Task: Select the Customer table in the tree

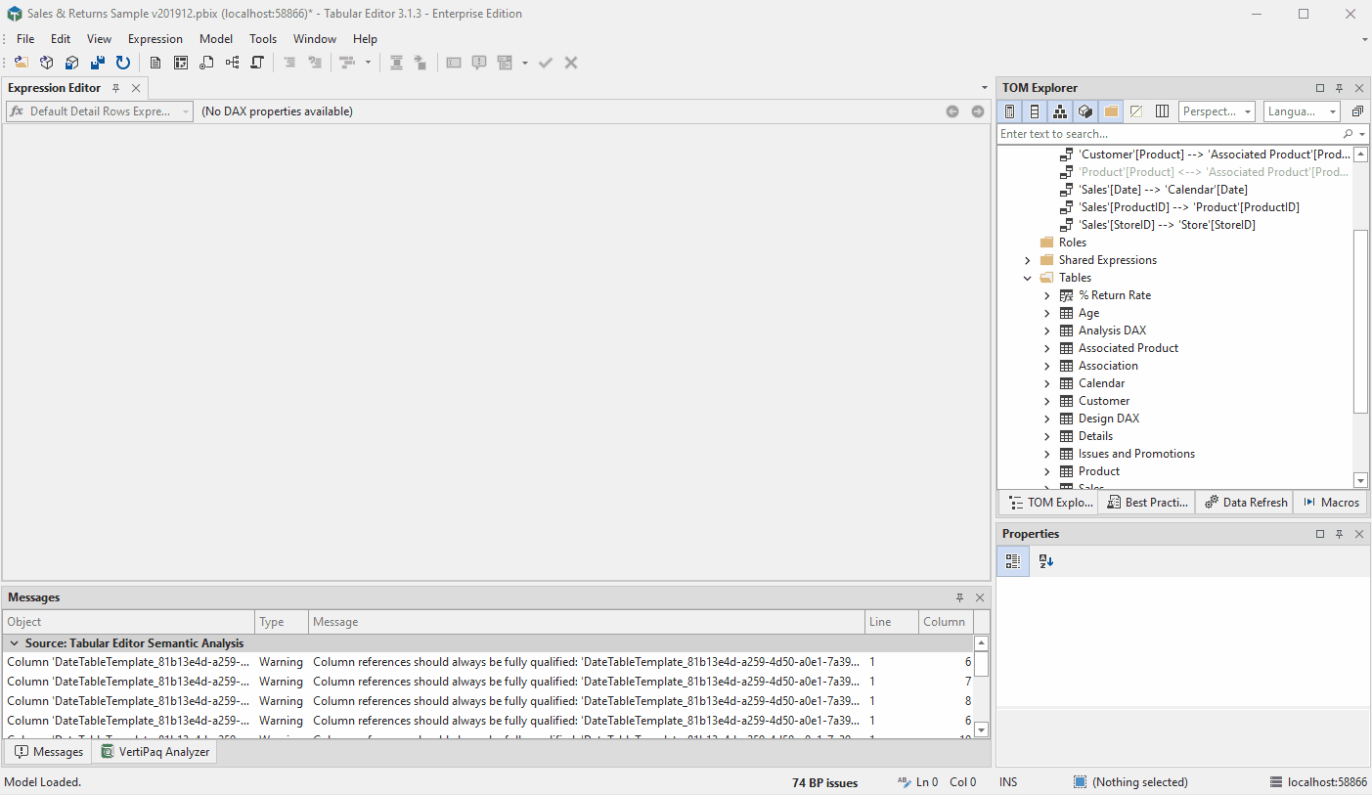Action: 1103,401
